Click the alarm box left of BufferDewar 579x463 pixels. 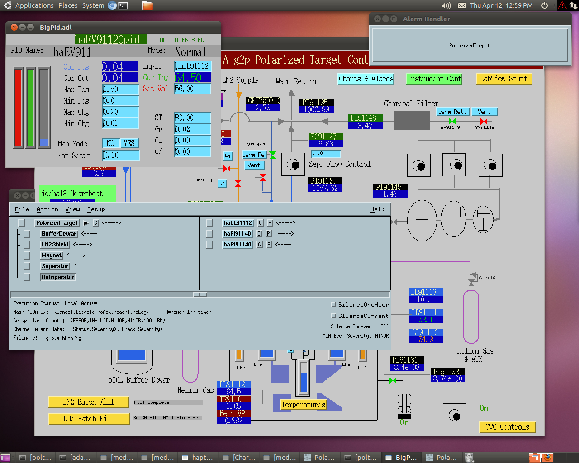[x=27, y=234]
